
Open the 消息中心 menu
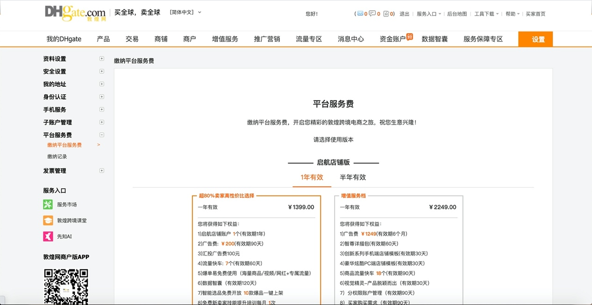(351, 39)
